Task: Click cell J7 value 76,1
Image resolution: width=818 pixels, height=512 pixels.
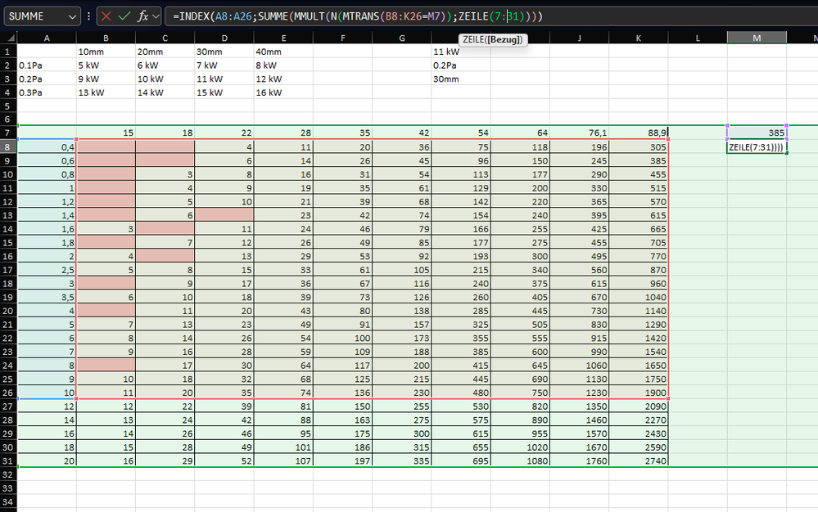Action: pos(579,132)
